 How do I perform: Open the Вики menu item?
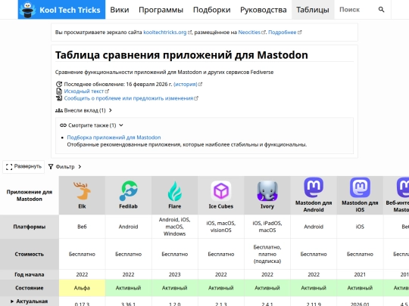[x=120, y=10]
